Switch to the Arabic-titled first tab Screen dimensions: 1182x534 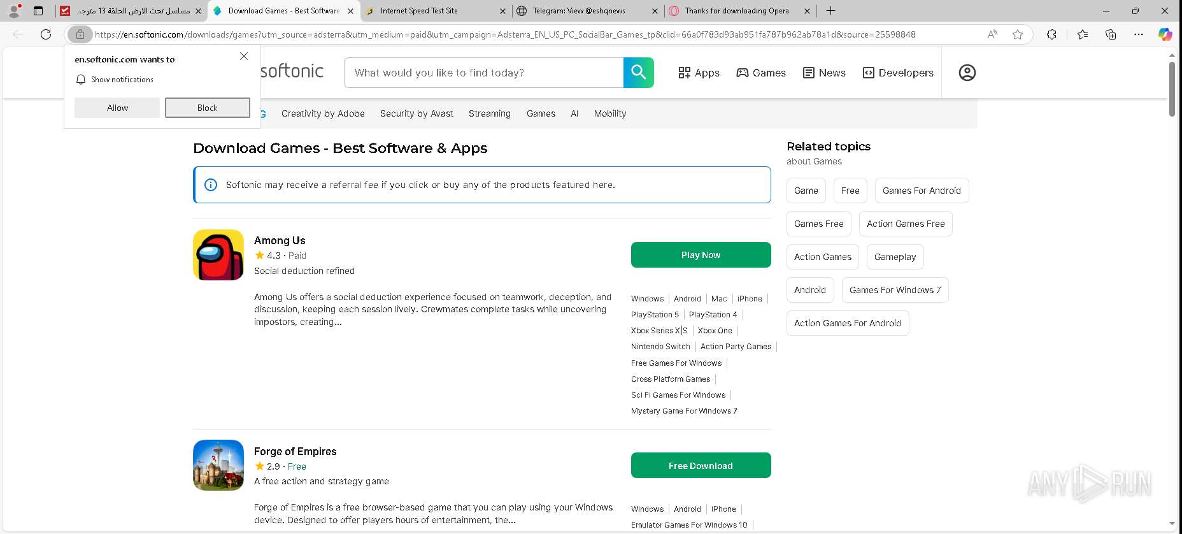click(x=131, y=11)
